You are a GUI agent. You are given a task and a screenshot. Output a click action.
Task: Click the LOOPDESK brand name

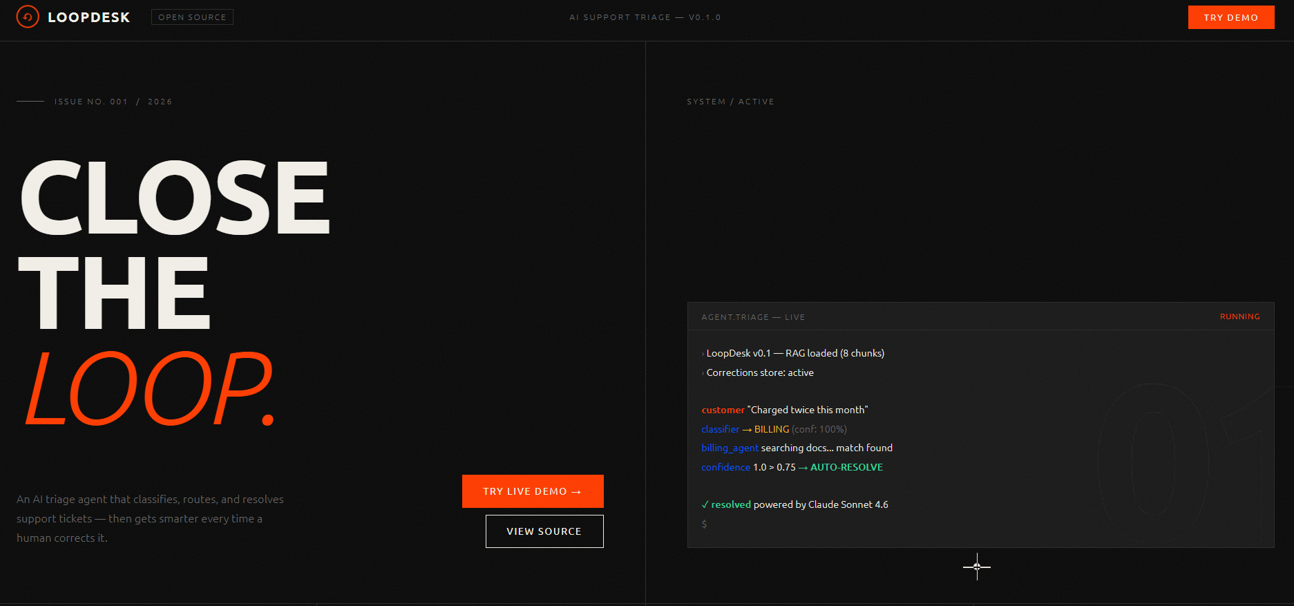pyautogui.click(x=89, y=17)
